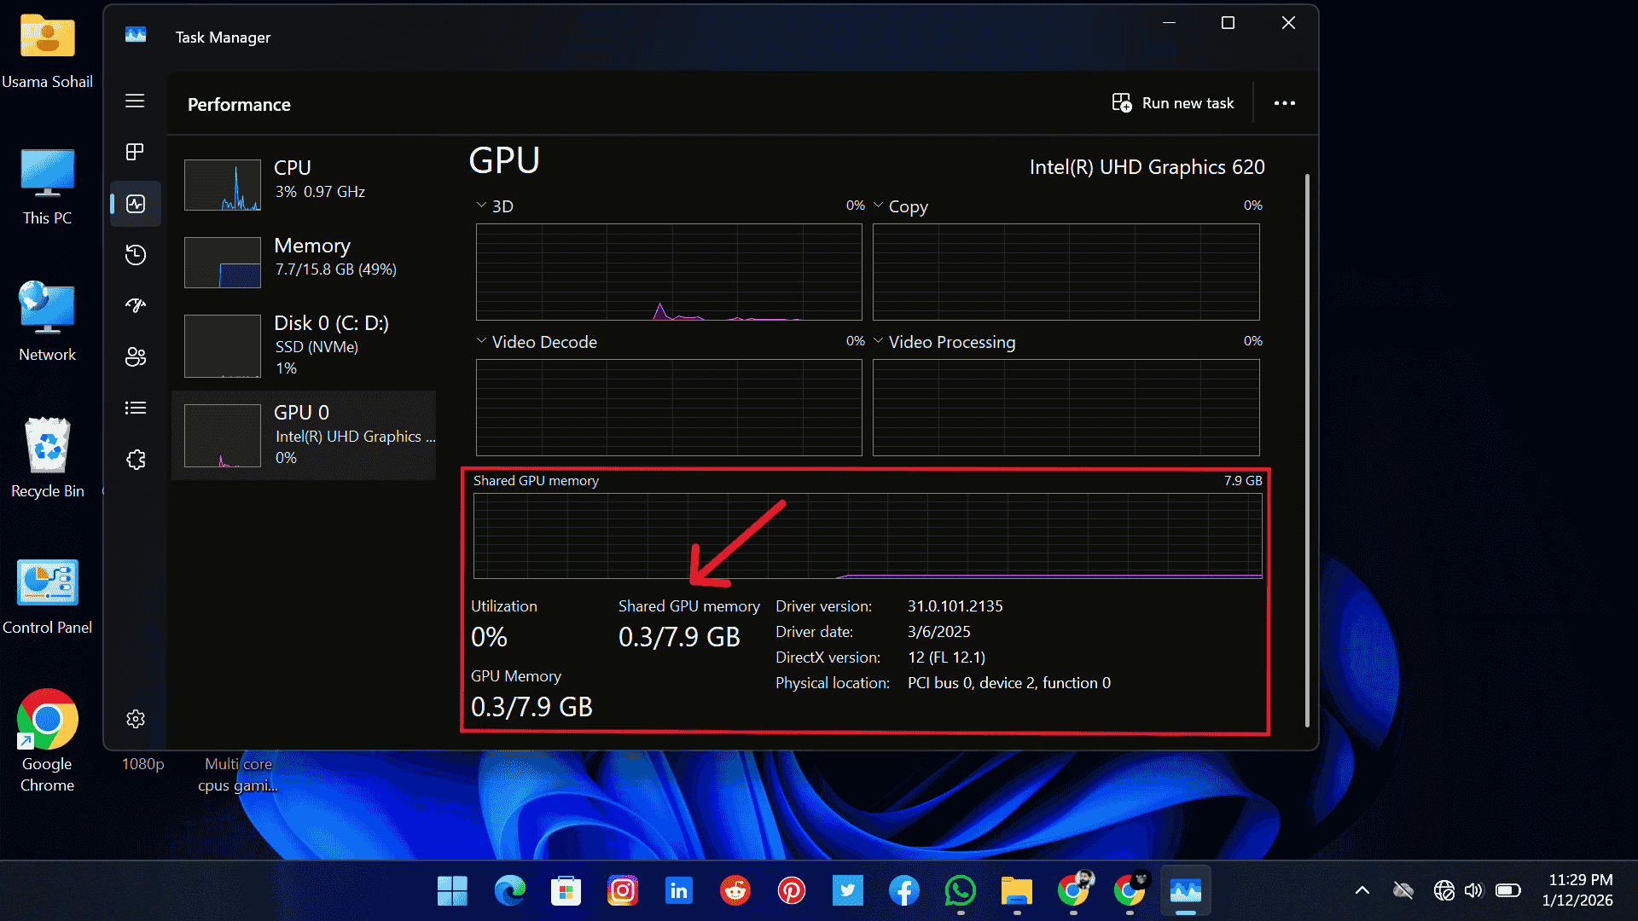The height and width of the screenshot is (921, 1638).
Task: Open the Users page icon
Action: click(x=135, y=356)
